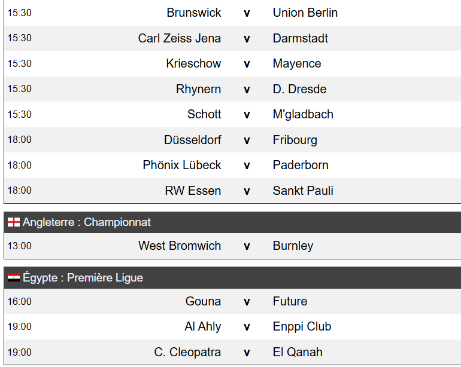Select Union Berlin team link
The height and width of the screenshot is (367, 461).
(305, 13)
